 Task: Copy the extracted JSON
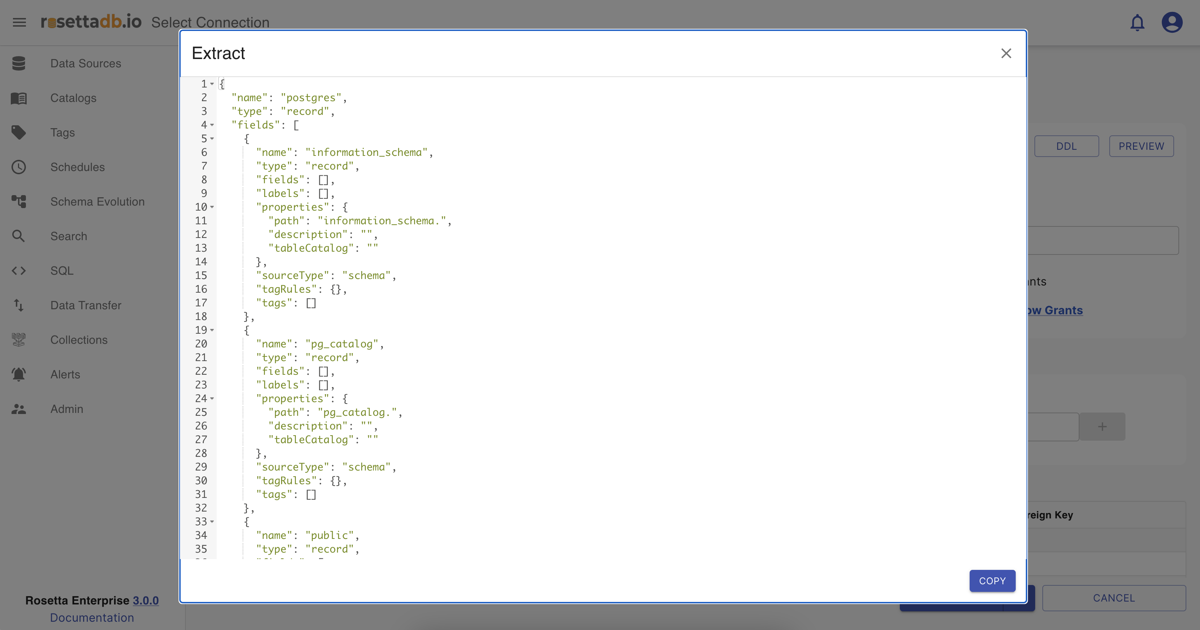coord(992,581)
